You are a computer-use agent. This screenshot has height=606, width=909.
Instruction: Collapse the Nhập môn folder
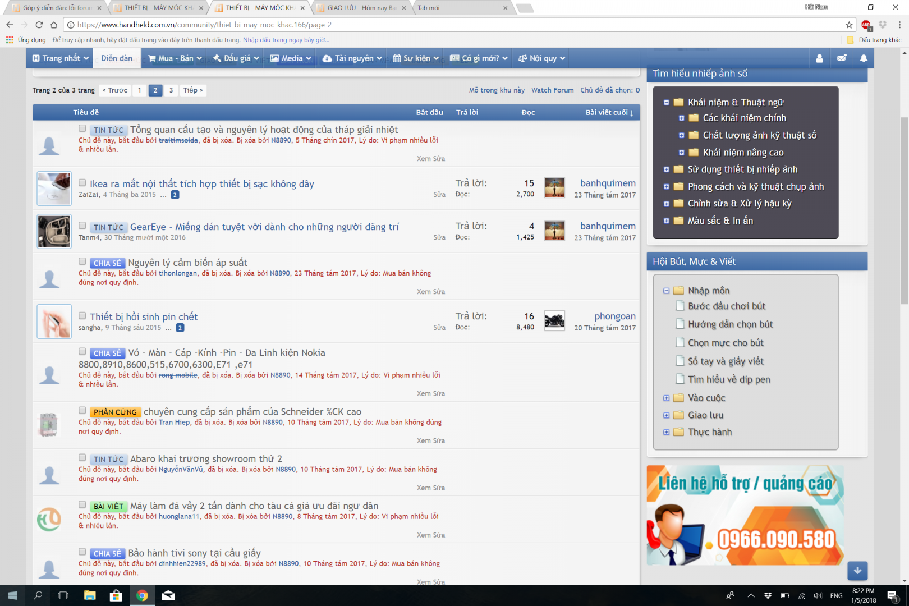[667, 291]
